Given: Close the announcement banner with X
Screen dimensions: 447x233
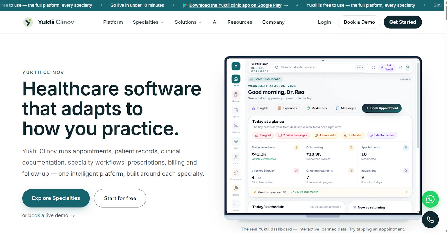Looking at the screenshot, I should click(439, 5).
